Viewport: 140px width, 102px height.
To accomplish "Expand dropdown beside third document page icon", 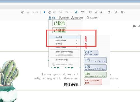I will pos(125,12).
